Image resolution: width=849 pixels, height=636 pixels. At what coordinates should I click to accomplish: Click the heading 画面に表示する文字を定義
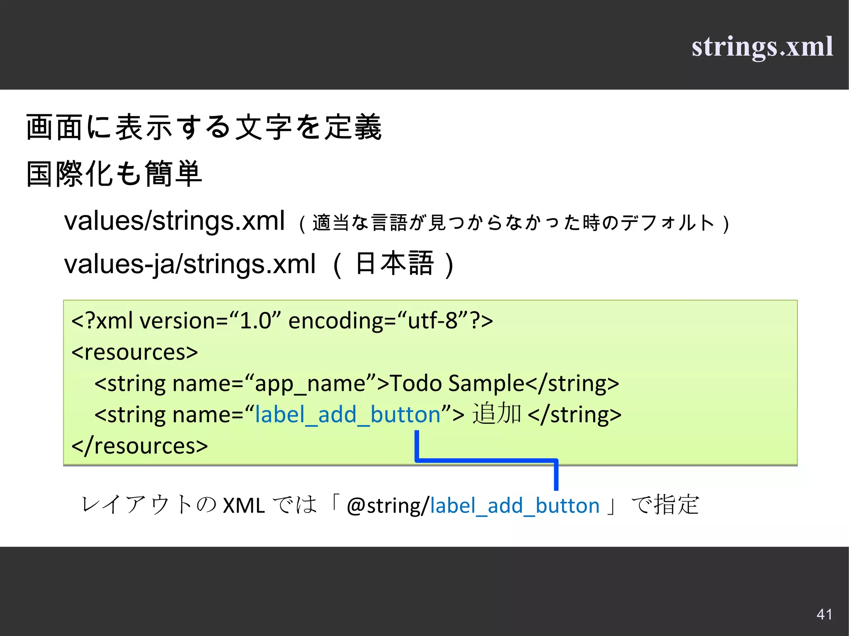click(x=204, y=127)
